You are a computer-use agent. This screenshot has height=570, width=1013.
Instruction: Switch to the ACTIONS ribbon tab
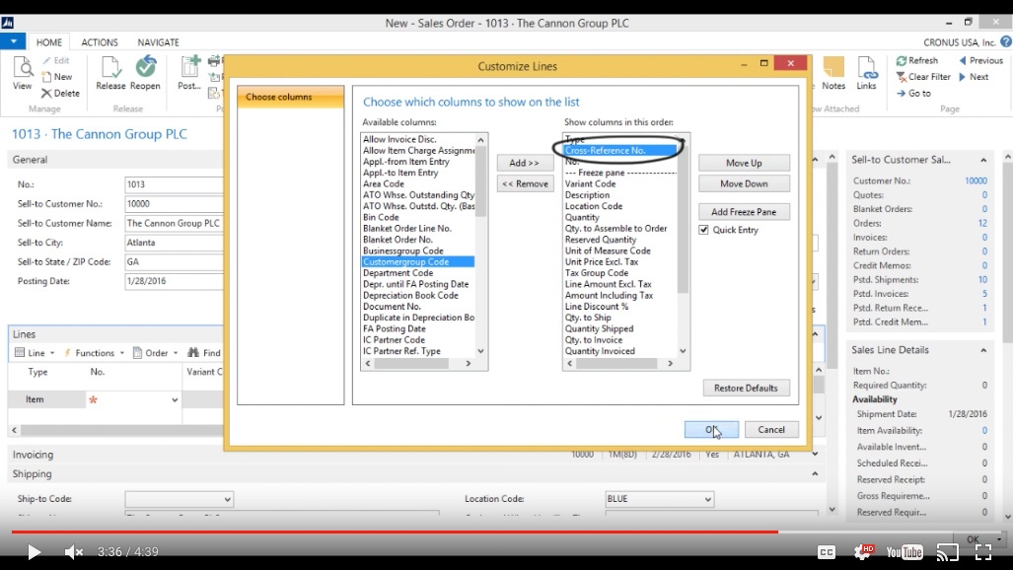coord(99,41)
